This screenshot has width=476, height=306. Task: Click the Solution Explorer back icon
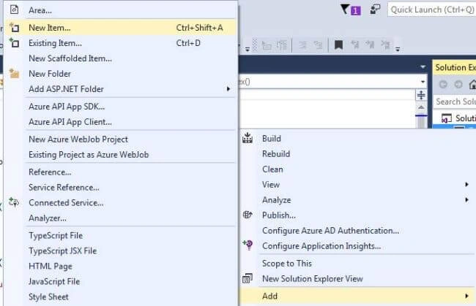coord(443,84)
